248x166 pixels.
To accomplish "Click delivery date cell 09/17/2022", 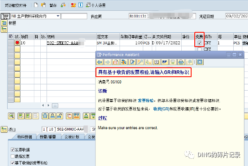I will pos(168,43).
